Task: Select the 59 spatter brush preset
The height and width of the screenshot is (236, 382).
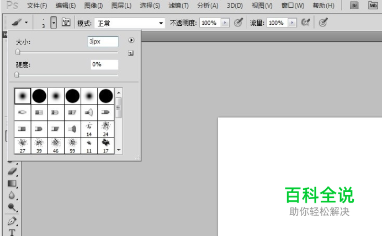Action: 72,146
